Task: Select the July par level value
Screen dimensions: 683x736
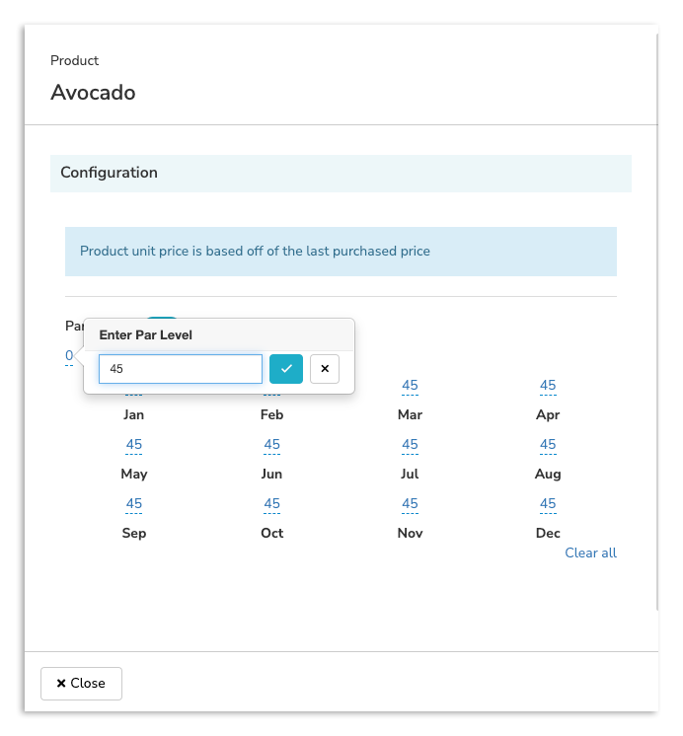Action: [410, 445]
